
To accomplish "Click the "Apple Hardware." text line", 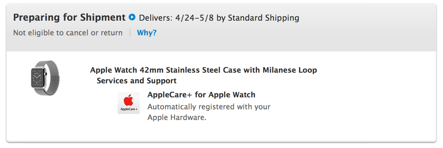I will click(x=177, y=118).
